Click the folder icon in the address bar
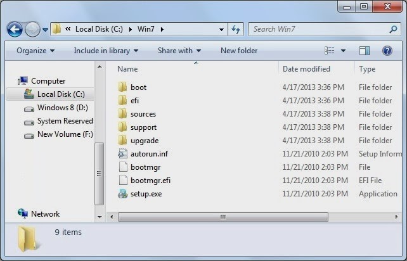This screenshot has width=407, height=261. point(56,29)
